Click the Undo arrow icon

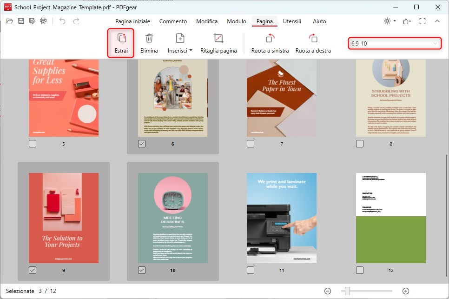(63, 21)
